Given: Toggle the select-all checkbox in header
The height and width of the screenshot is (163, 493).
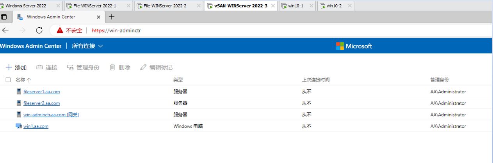Looking at the screenshot, I should 8,80.
